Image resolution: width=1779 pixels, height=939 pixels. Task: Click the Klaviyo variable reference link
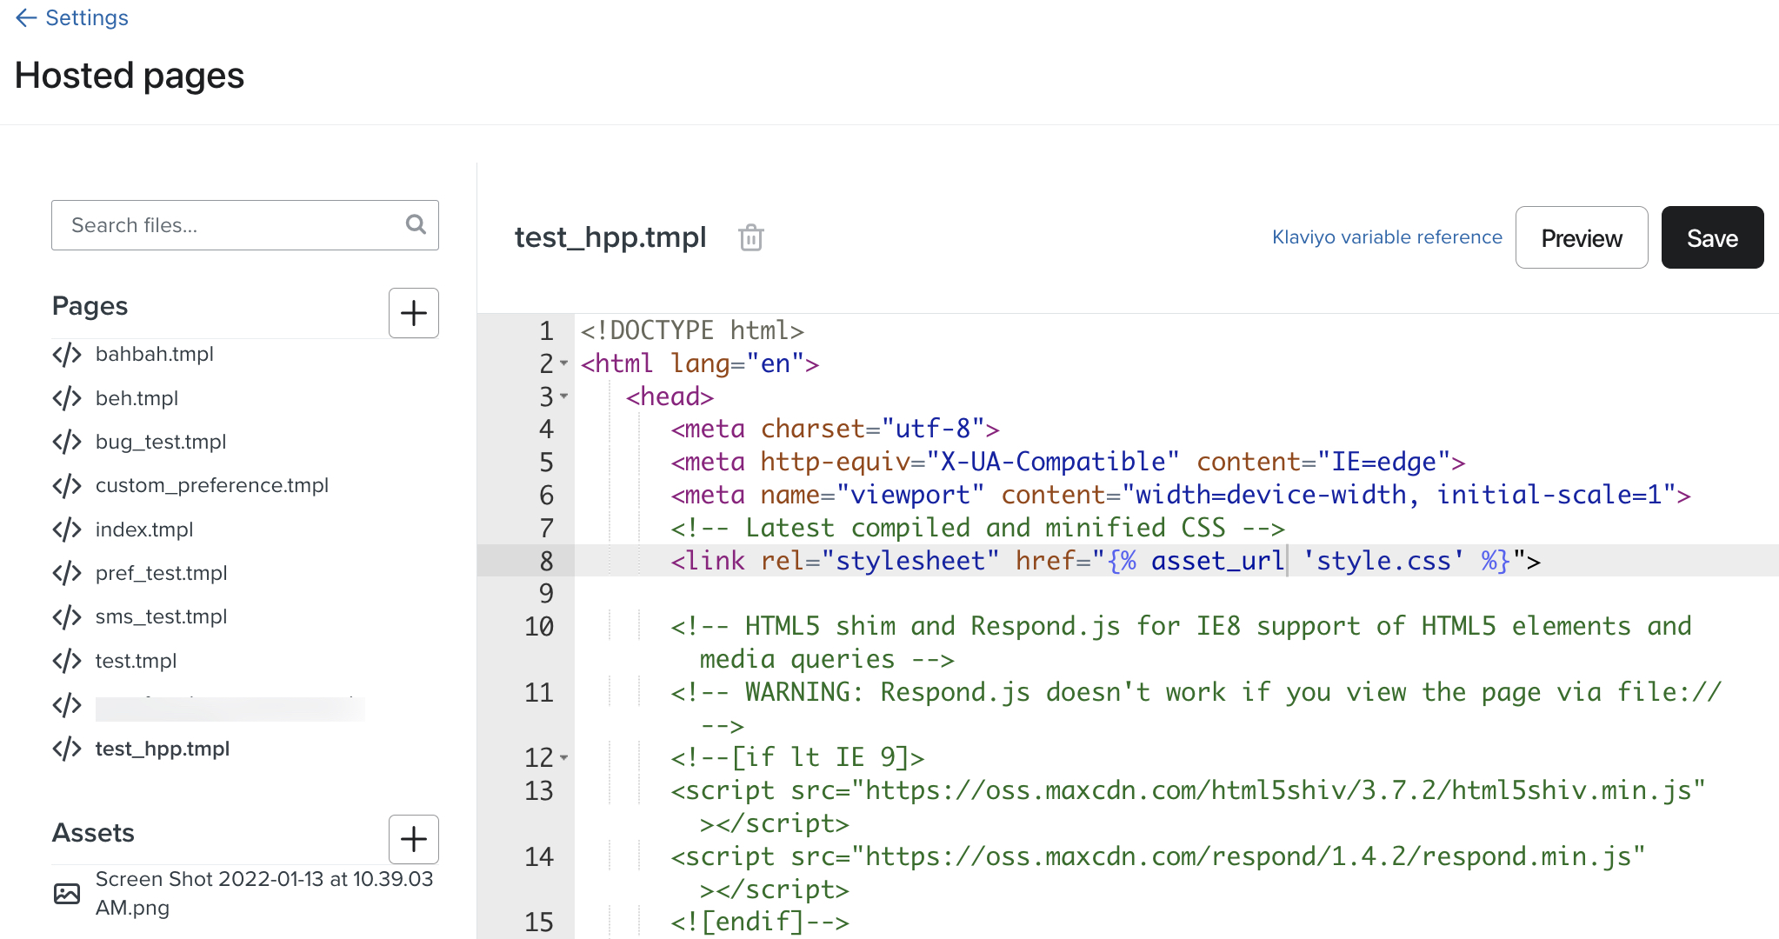click(x=1387, y=236)
